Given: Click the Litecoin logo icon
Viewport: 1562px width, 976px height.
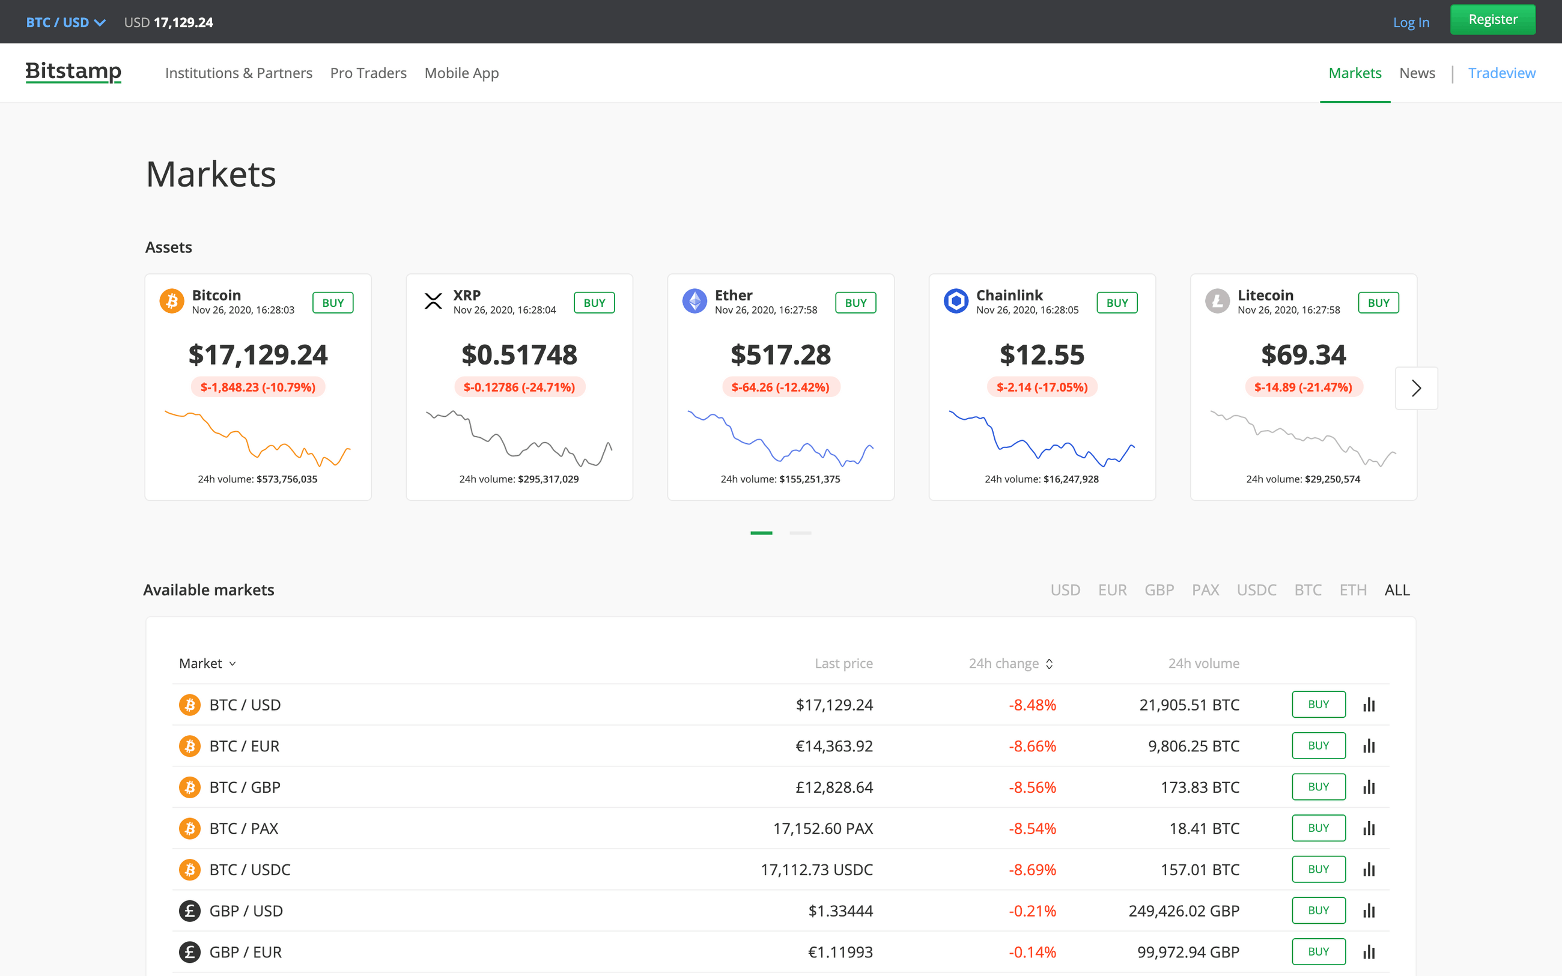Looking at the screenshot, I should [1217, 301].
